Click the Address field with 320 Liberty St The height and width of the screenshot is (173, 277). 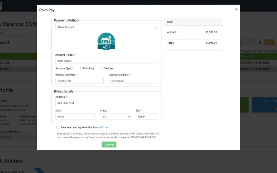pyautogui.click(x=106, y=103)
